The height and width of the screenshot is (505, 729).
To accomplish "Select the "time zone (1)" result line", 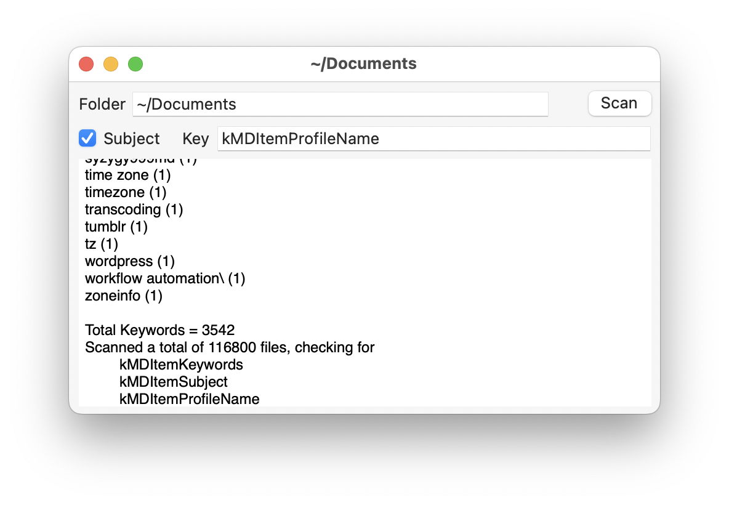I will [x=128, y=175].
